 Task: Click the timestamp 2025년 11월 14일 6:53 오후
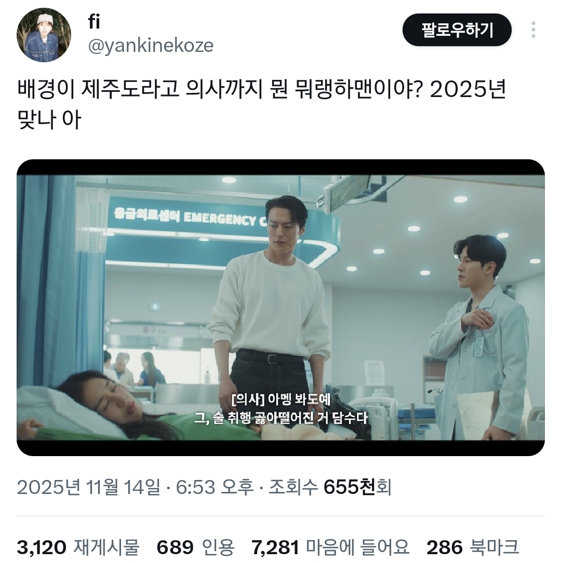(x=135, y=487)
